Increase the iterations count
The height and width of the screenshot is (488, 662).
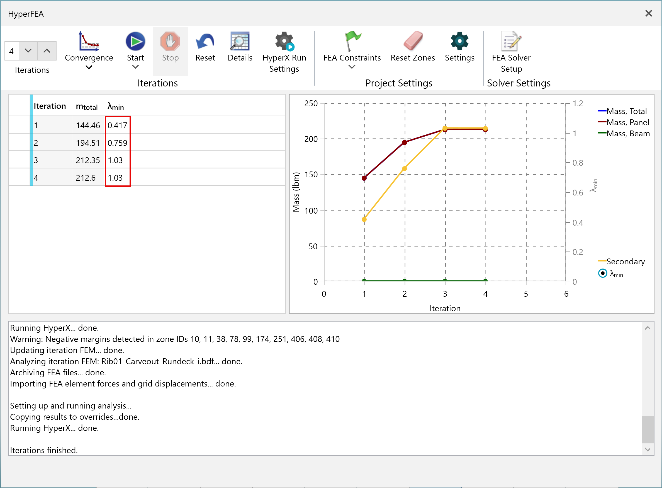[47, 51]
